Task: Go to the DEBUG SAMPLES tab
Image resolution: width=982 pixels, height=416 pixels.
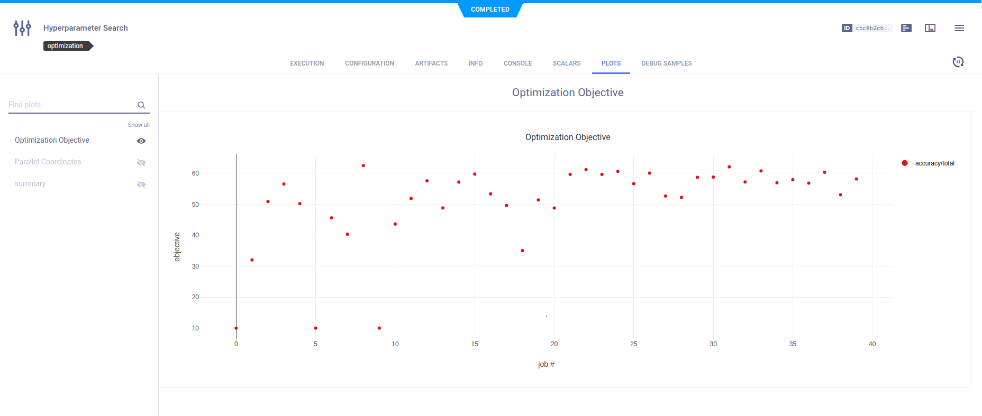Action: coord(666,63)
